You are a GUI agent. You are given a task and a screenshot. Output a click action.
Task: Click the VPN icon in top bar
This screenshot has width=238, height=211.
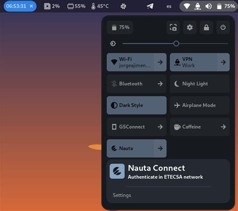pos(198,7)
